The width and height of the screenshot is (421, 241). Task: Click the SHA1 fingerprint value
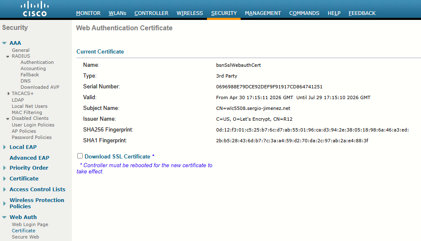[x=292, y=141]
